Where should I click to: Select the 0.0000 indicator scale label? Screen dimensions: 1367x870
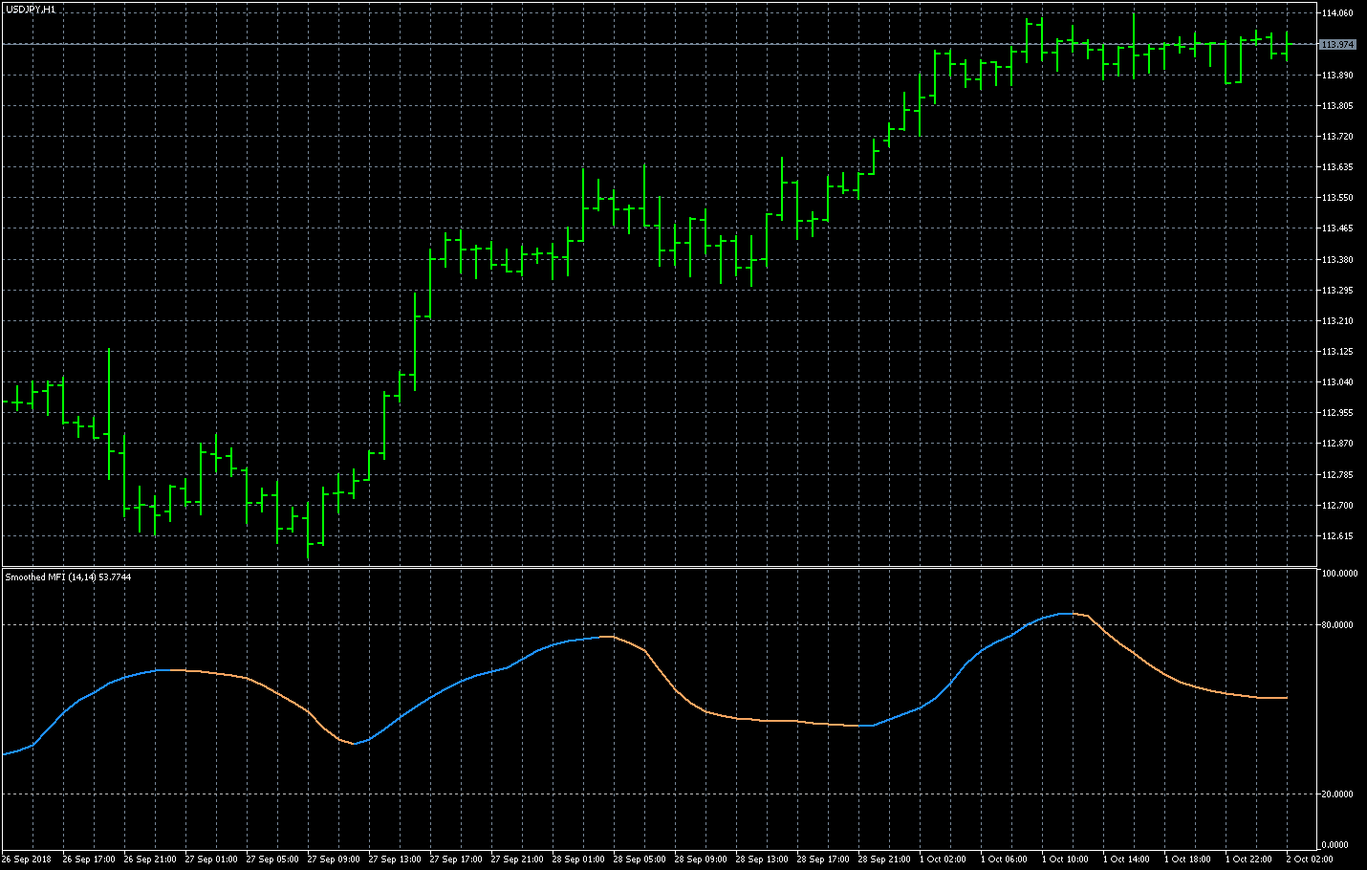coord(1336,845)
